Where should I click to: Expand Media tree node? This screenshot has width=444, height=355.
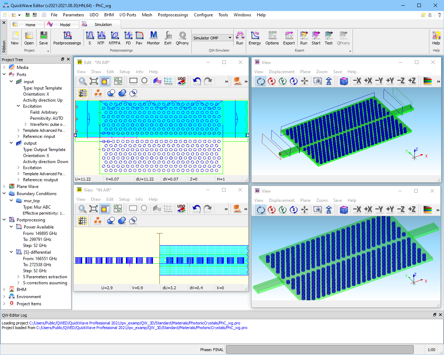pyautogui.click(x=4, y=67)
